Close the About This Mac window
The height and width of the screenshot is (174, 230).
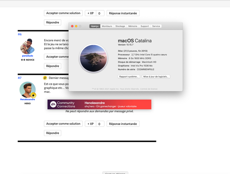click(x=72, y=26)
